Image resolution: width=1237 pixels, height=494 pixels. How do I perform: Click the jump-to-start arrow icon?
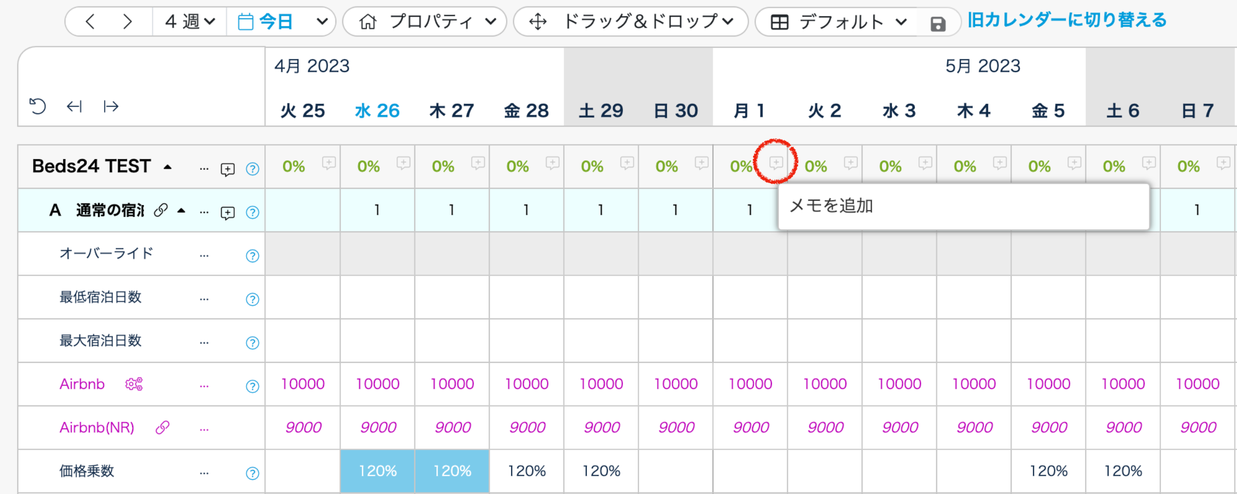pos(74,106)
